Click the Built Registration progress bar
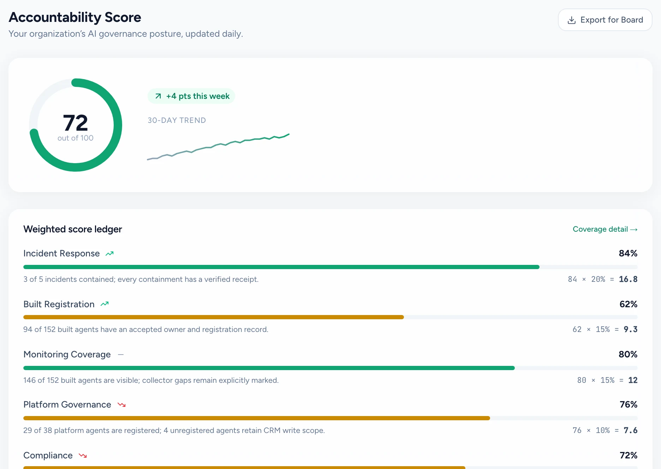Viewport: 661px width, 469px height. [x=330, y=317]
